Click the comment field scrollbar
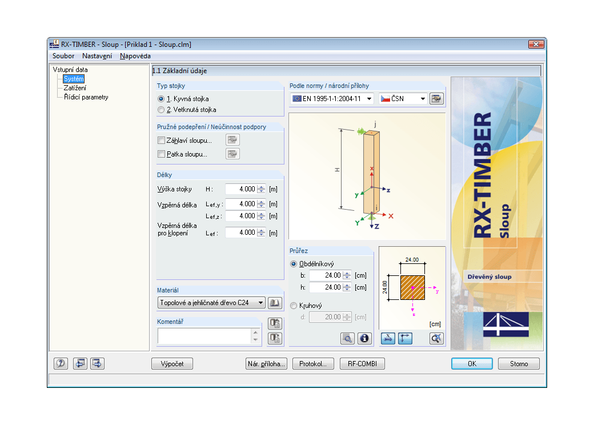 (x=256, y=336)
